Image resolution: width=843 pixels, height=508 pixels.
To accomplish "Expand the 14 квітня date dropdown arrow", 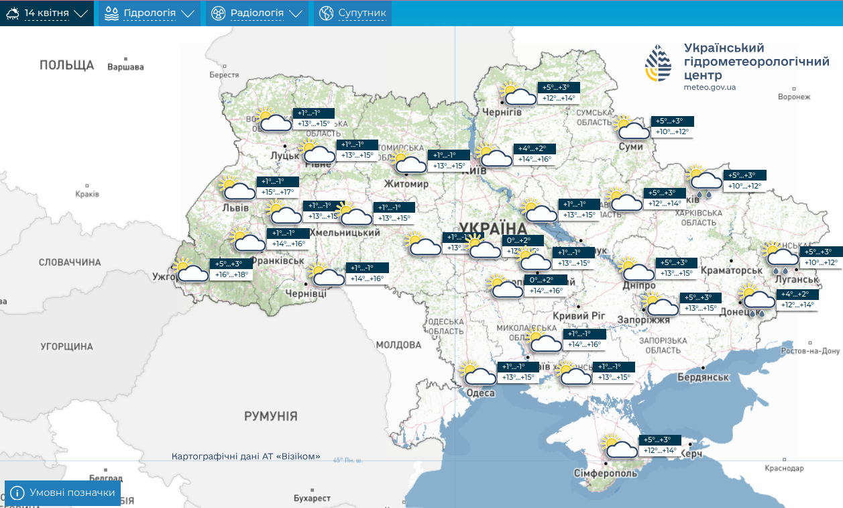I will click(x=81, y=13).
